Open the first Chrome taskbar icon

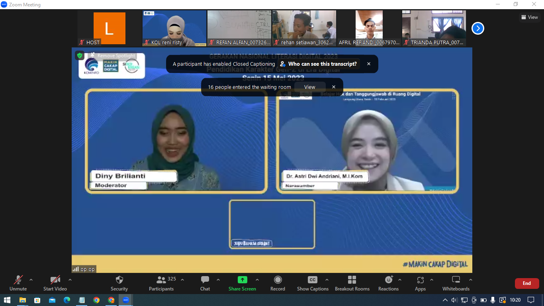[x=96, y=300]
